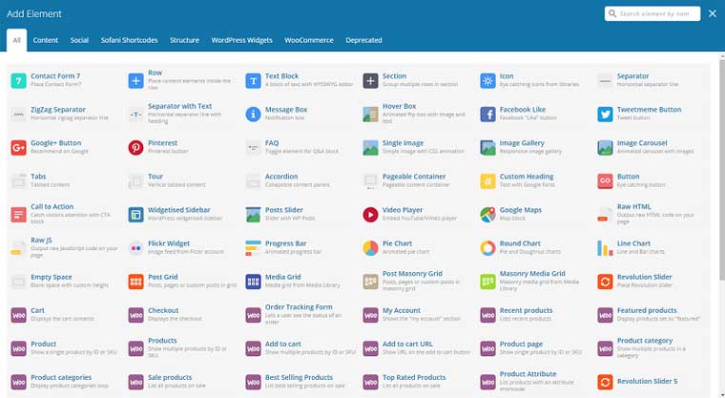
Task: Focus the search element by name field
Action: coord(652,13)
